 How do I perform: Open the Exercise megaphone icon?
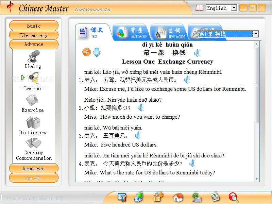(x=32, y=100)
